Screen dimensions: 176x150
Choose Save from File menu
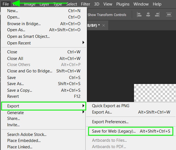[x=44, y=78]
